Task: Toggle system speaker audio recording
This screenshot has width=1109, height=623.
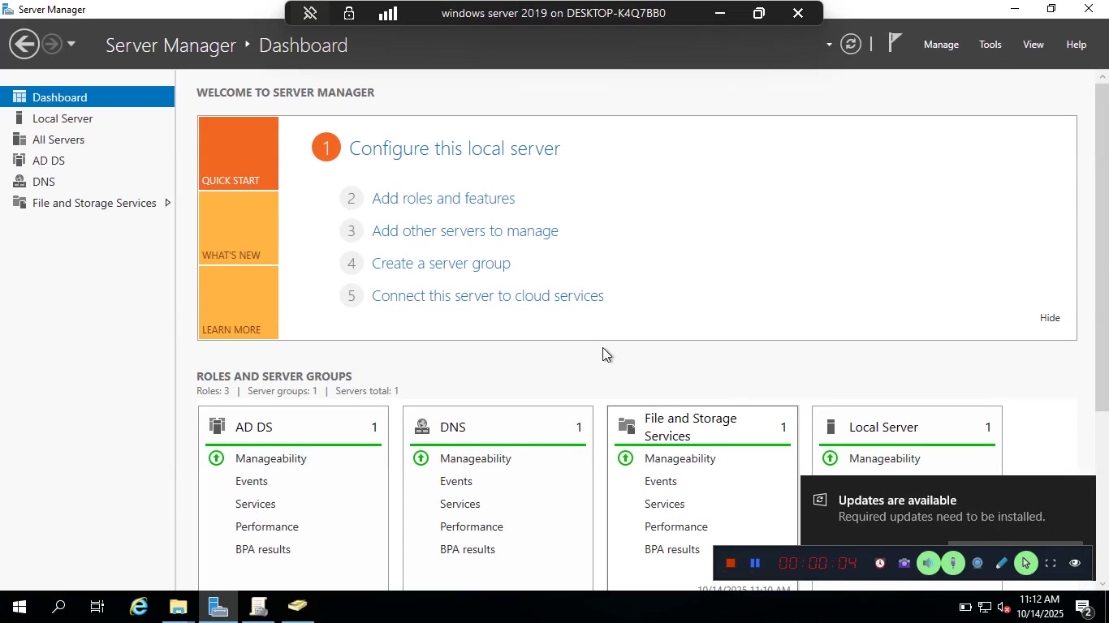Action: (929, 563)
